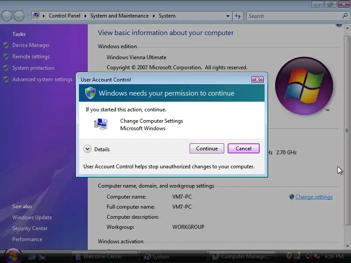Image resolution: width=351 pixels, height=263 pixels.
Task: Click Switch between windows quick launch icon
Action: [x=42, y=257]
